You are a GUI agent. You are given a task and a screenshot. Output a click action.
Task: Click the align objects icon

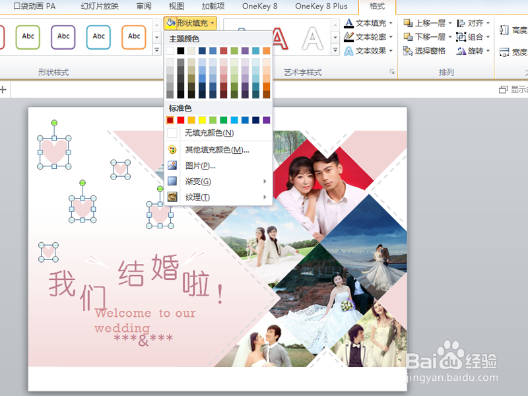coord(461,23)
